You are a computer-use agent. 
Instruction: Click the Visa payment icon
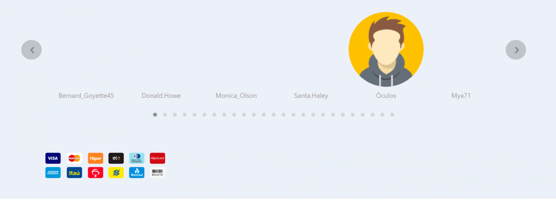(x=53, y=158)
